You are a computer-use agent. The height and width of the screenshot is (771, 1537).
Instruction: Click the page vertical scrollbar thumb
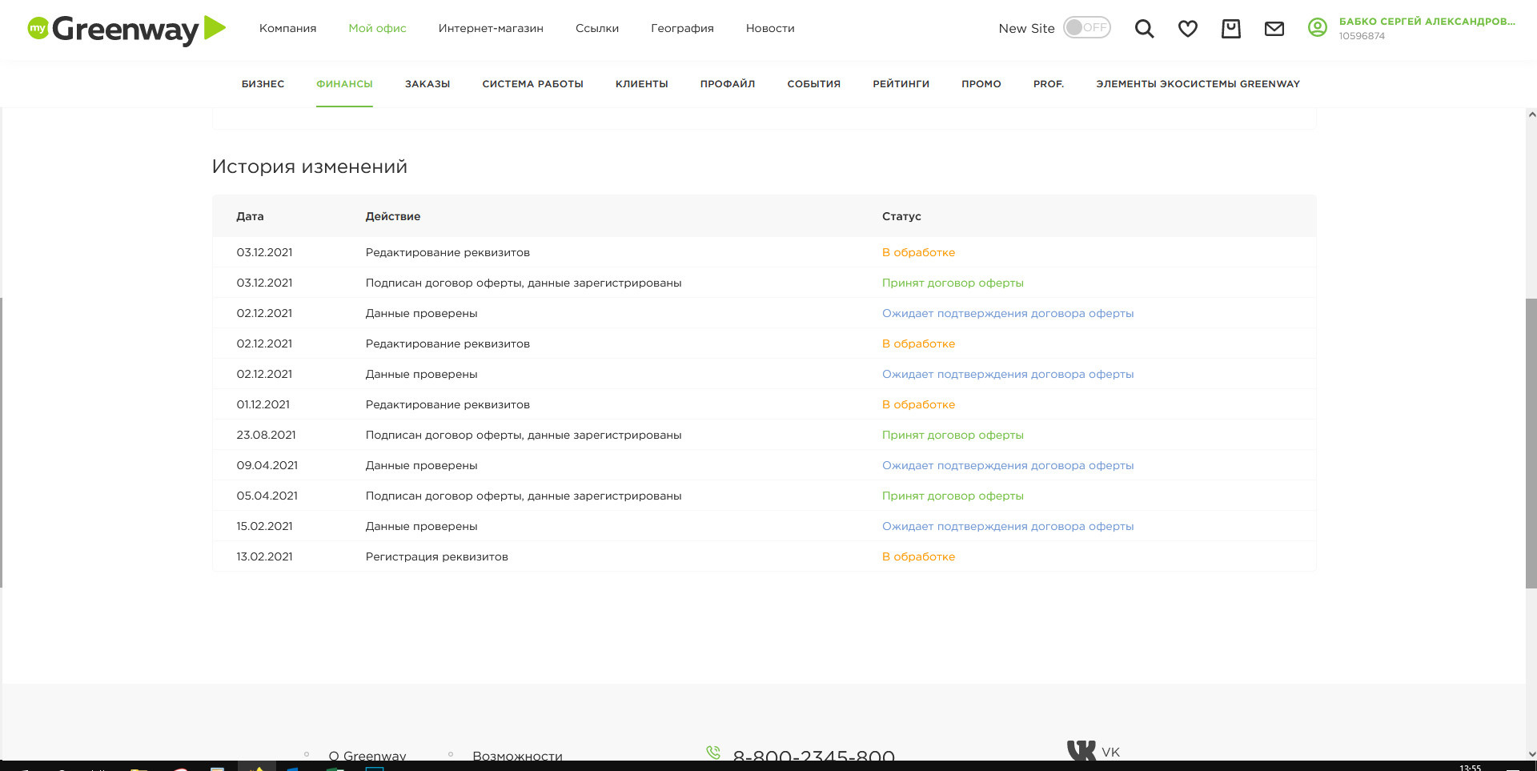[x=1531, y=443]
